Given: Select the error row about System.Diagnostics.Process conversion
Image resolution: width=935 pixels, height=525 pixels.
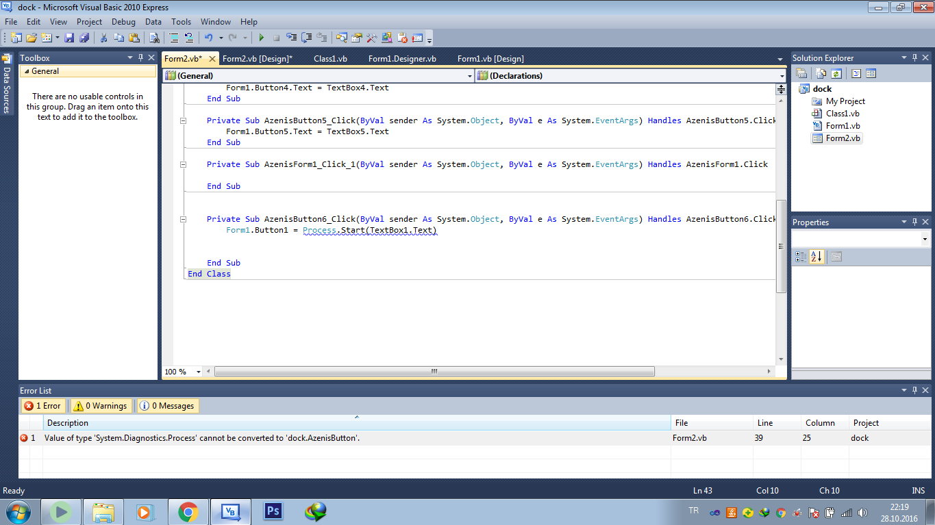Looking at the screenshot, I should coord(474,438).
